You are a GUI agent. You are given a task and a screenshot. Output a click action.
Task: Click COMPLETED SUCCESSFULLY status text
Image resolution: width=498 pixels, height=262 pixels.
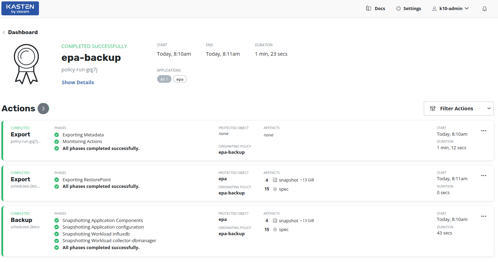(94, 46)
